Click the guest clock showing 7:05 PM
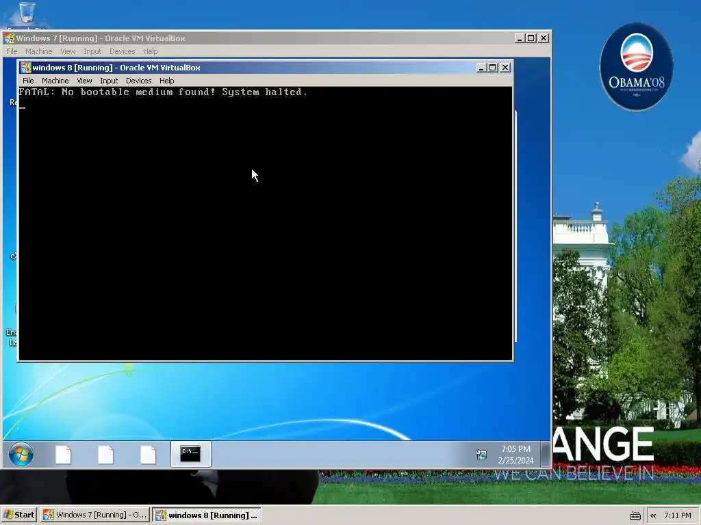Image resolution: width=701 pixels, height=525 pixels. coord(515,455)
